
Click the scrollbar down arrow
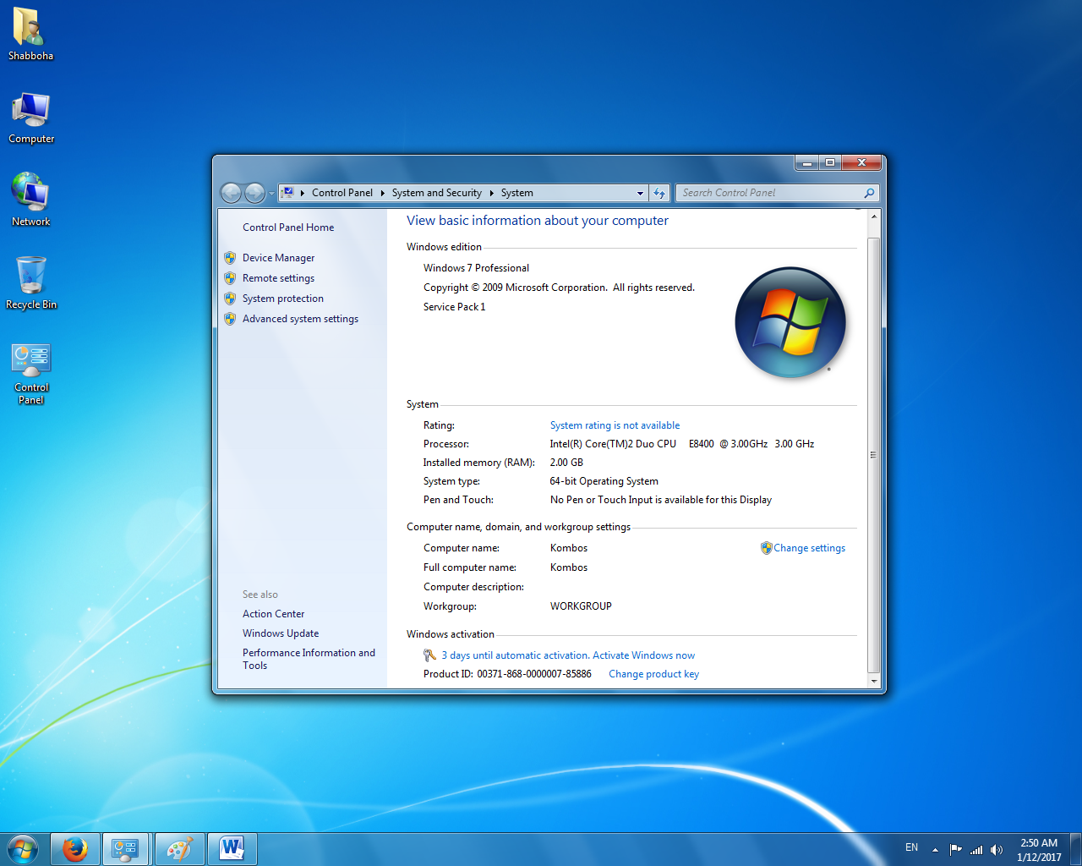(x=874, y=680)
